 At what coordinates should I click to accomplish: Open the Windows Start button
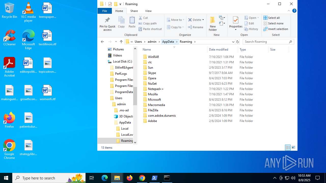tap(6, 178)
